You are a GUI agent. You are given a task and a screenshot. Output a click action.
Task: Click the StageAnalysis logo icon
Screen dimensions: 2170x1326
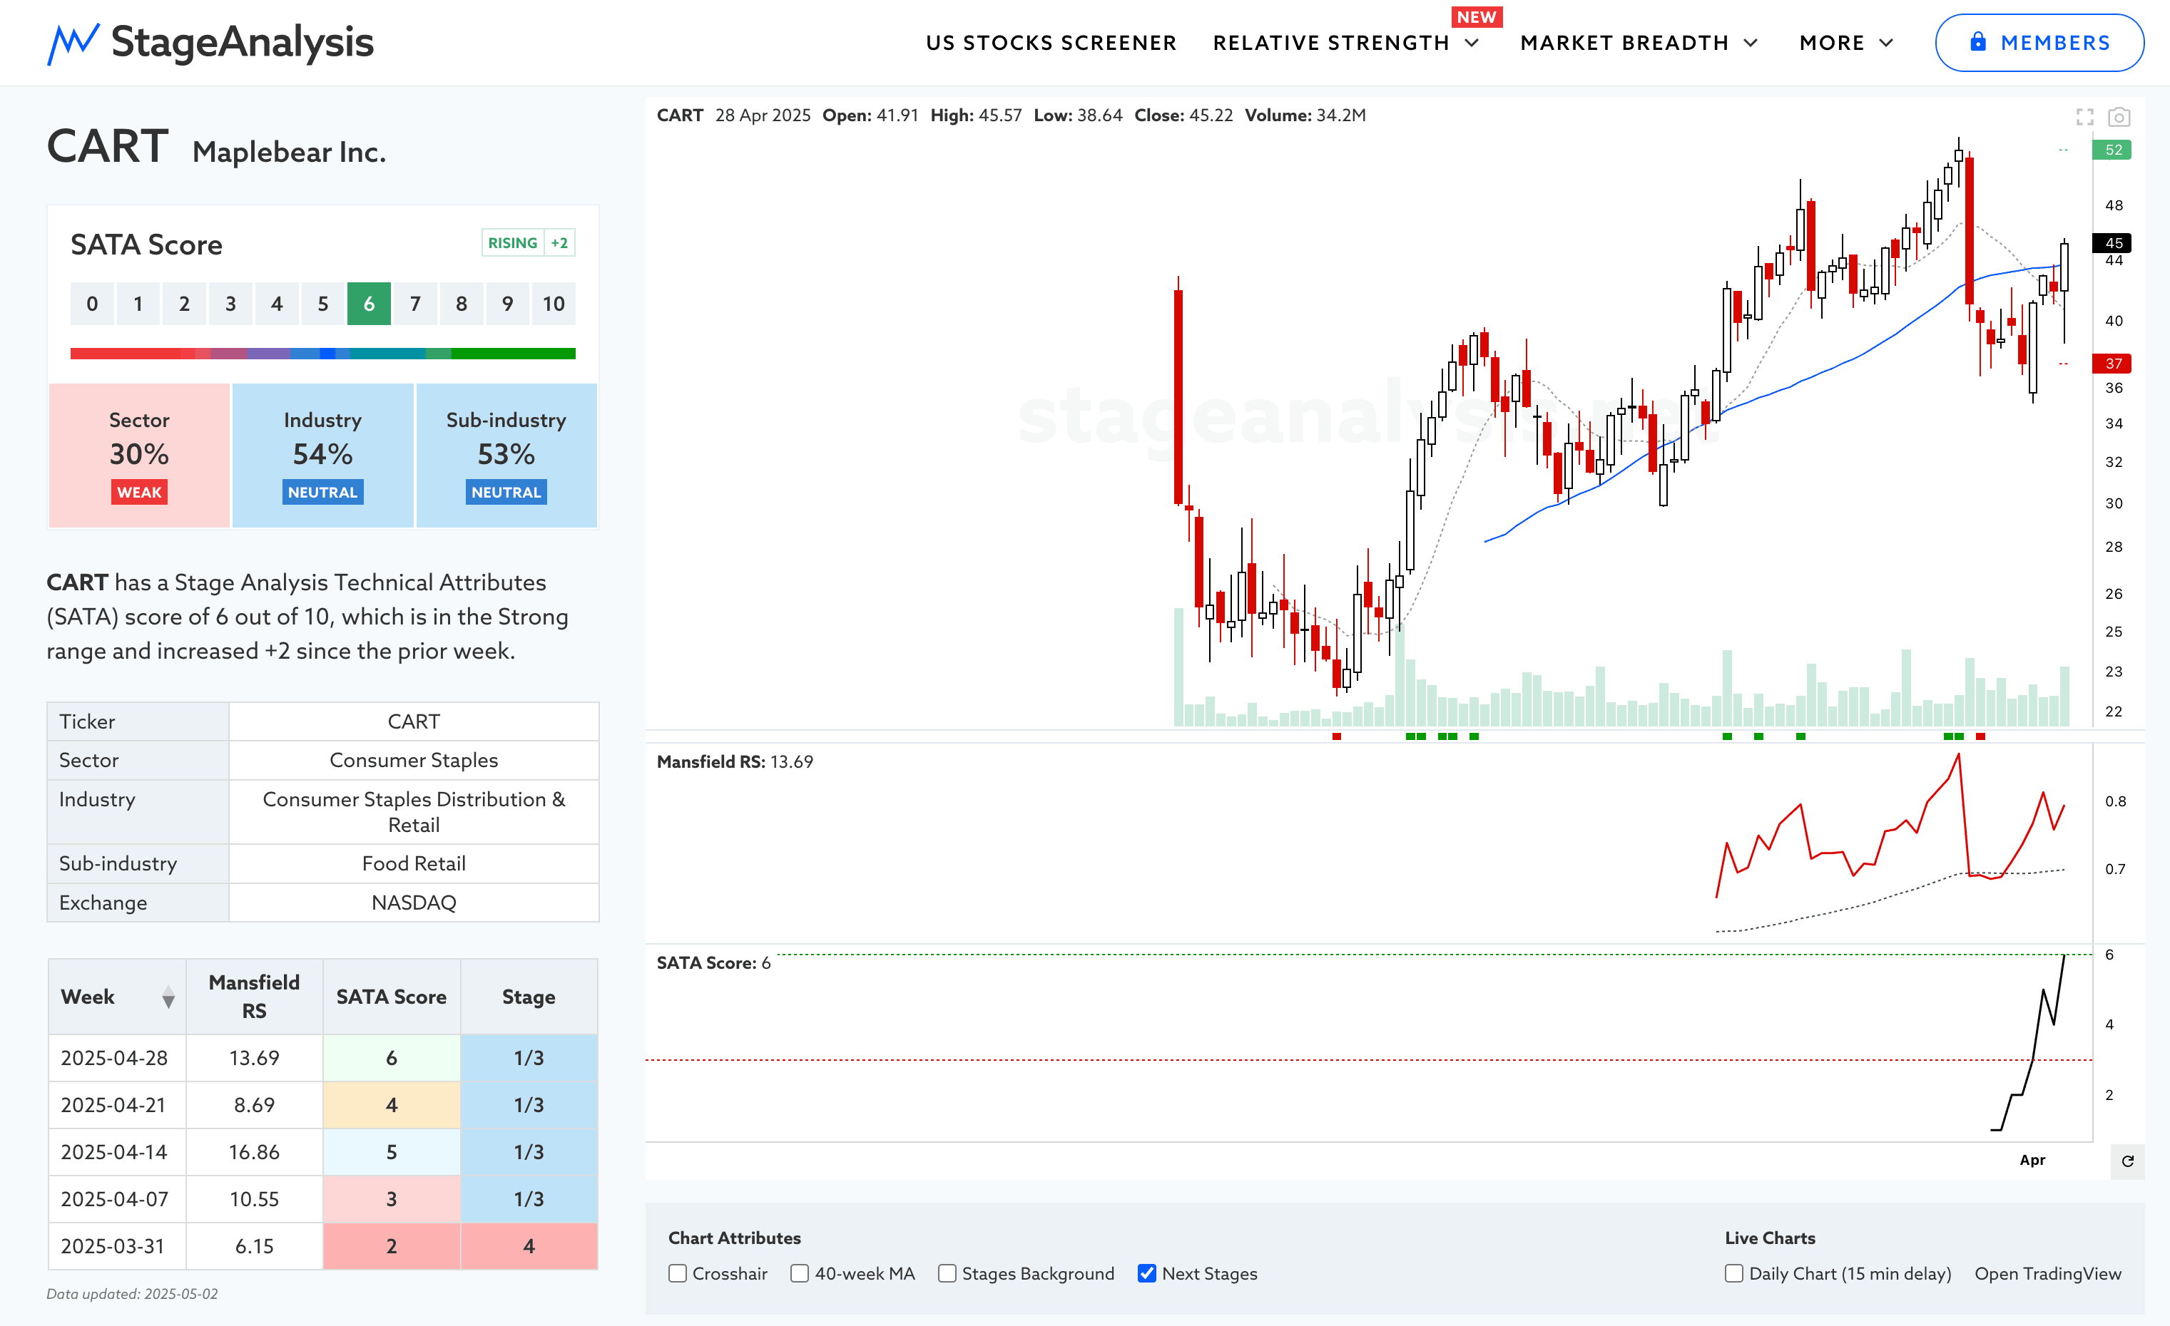pos(73,43)
